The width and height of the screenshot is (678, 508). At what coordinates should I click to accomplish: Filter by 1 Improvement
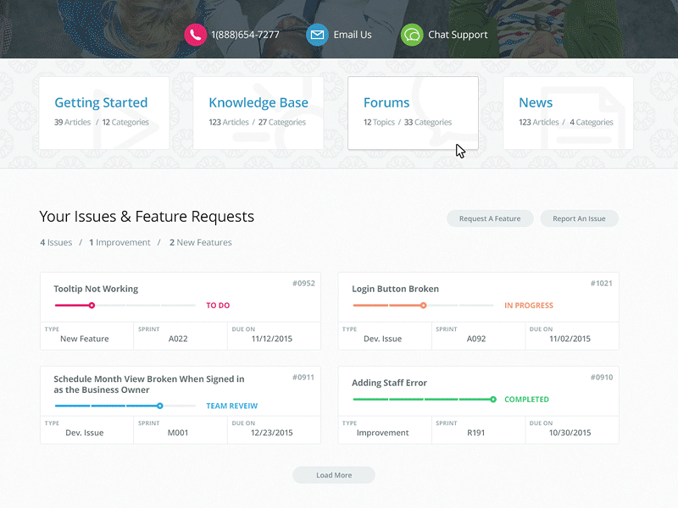tap(119, 242)
